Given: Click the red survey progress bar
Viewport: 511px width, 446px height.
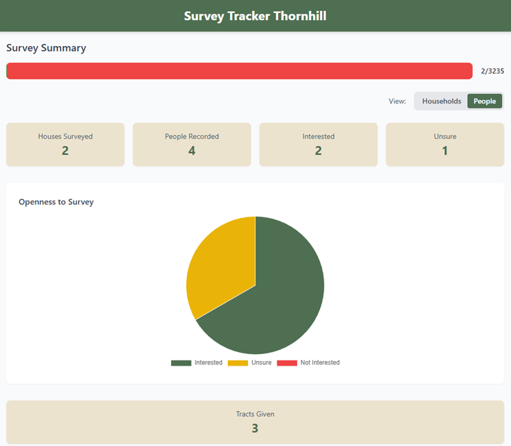Looking at the screenshot, I should tap(239, 71).
